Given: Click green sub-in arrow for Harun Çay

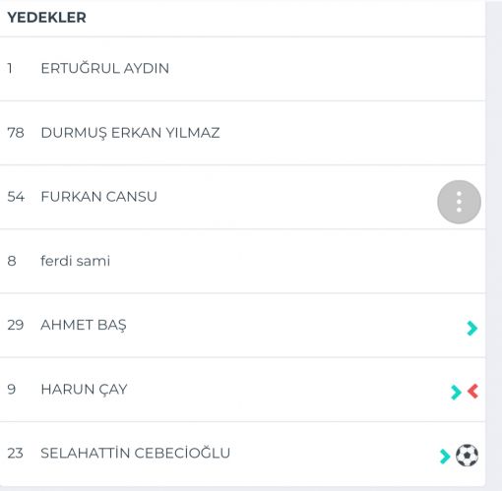Looking at the screenshot, I should 456,392.
